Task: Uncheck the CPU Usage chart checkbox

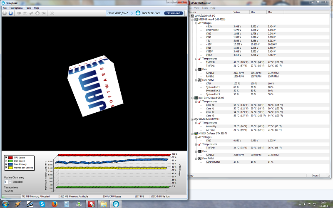Action: 6,158
